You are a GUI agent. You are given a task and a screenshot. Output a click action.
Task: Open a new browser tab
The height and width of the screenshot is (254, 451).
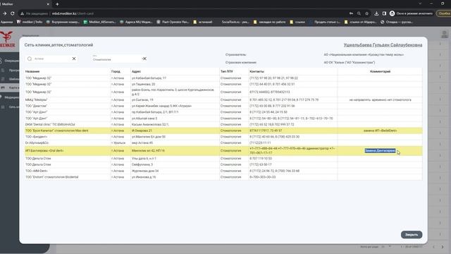coord(57,4)
